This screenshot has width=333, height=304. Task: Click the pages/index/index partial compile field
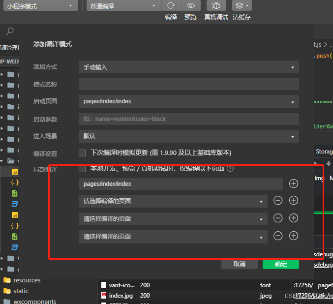coord(181,184)
